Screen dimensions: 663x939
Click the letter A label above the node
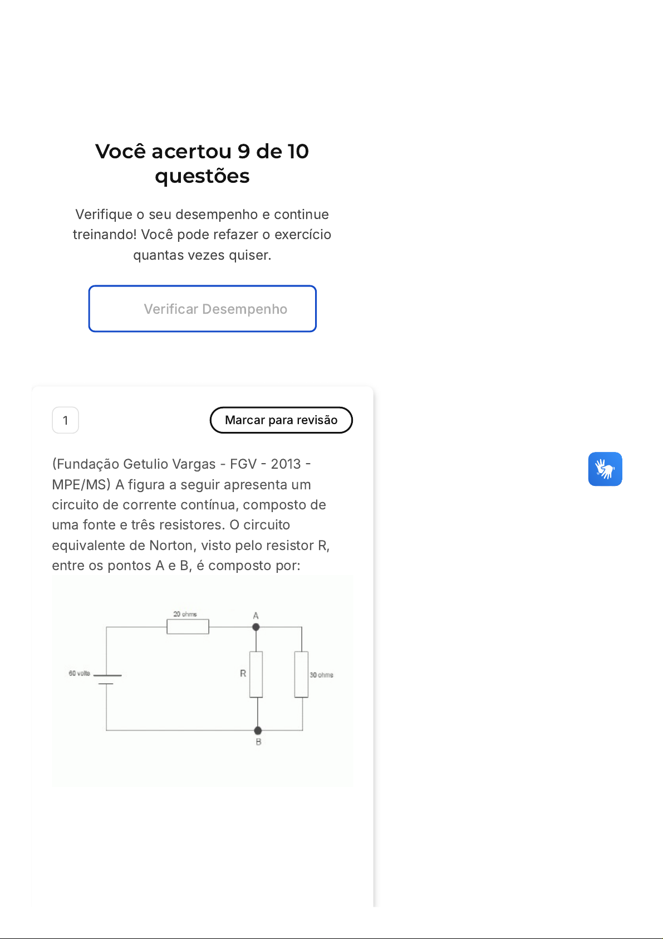point(256,616)
